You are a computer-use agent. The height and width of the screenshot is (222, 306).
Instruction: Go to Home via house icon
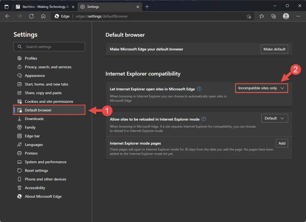coord(43,16)
